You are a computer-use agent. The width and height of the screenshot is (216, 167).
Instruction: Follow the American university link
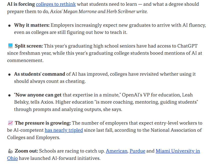[x=117, y=151]
